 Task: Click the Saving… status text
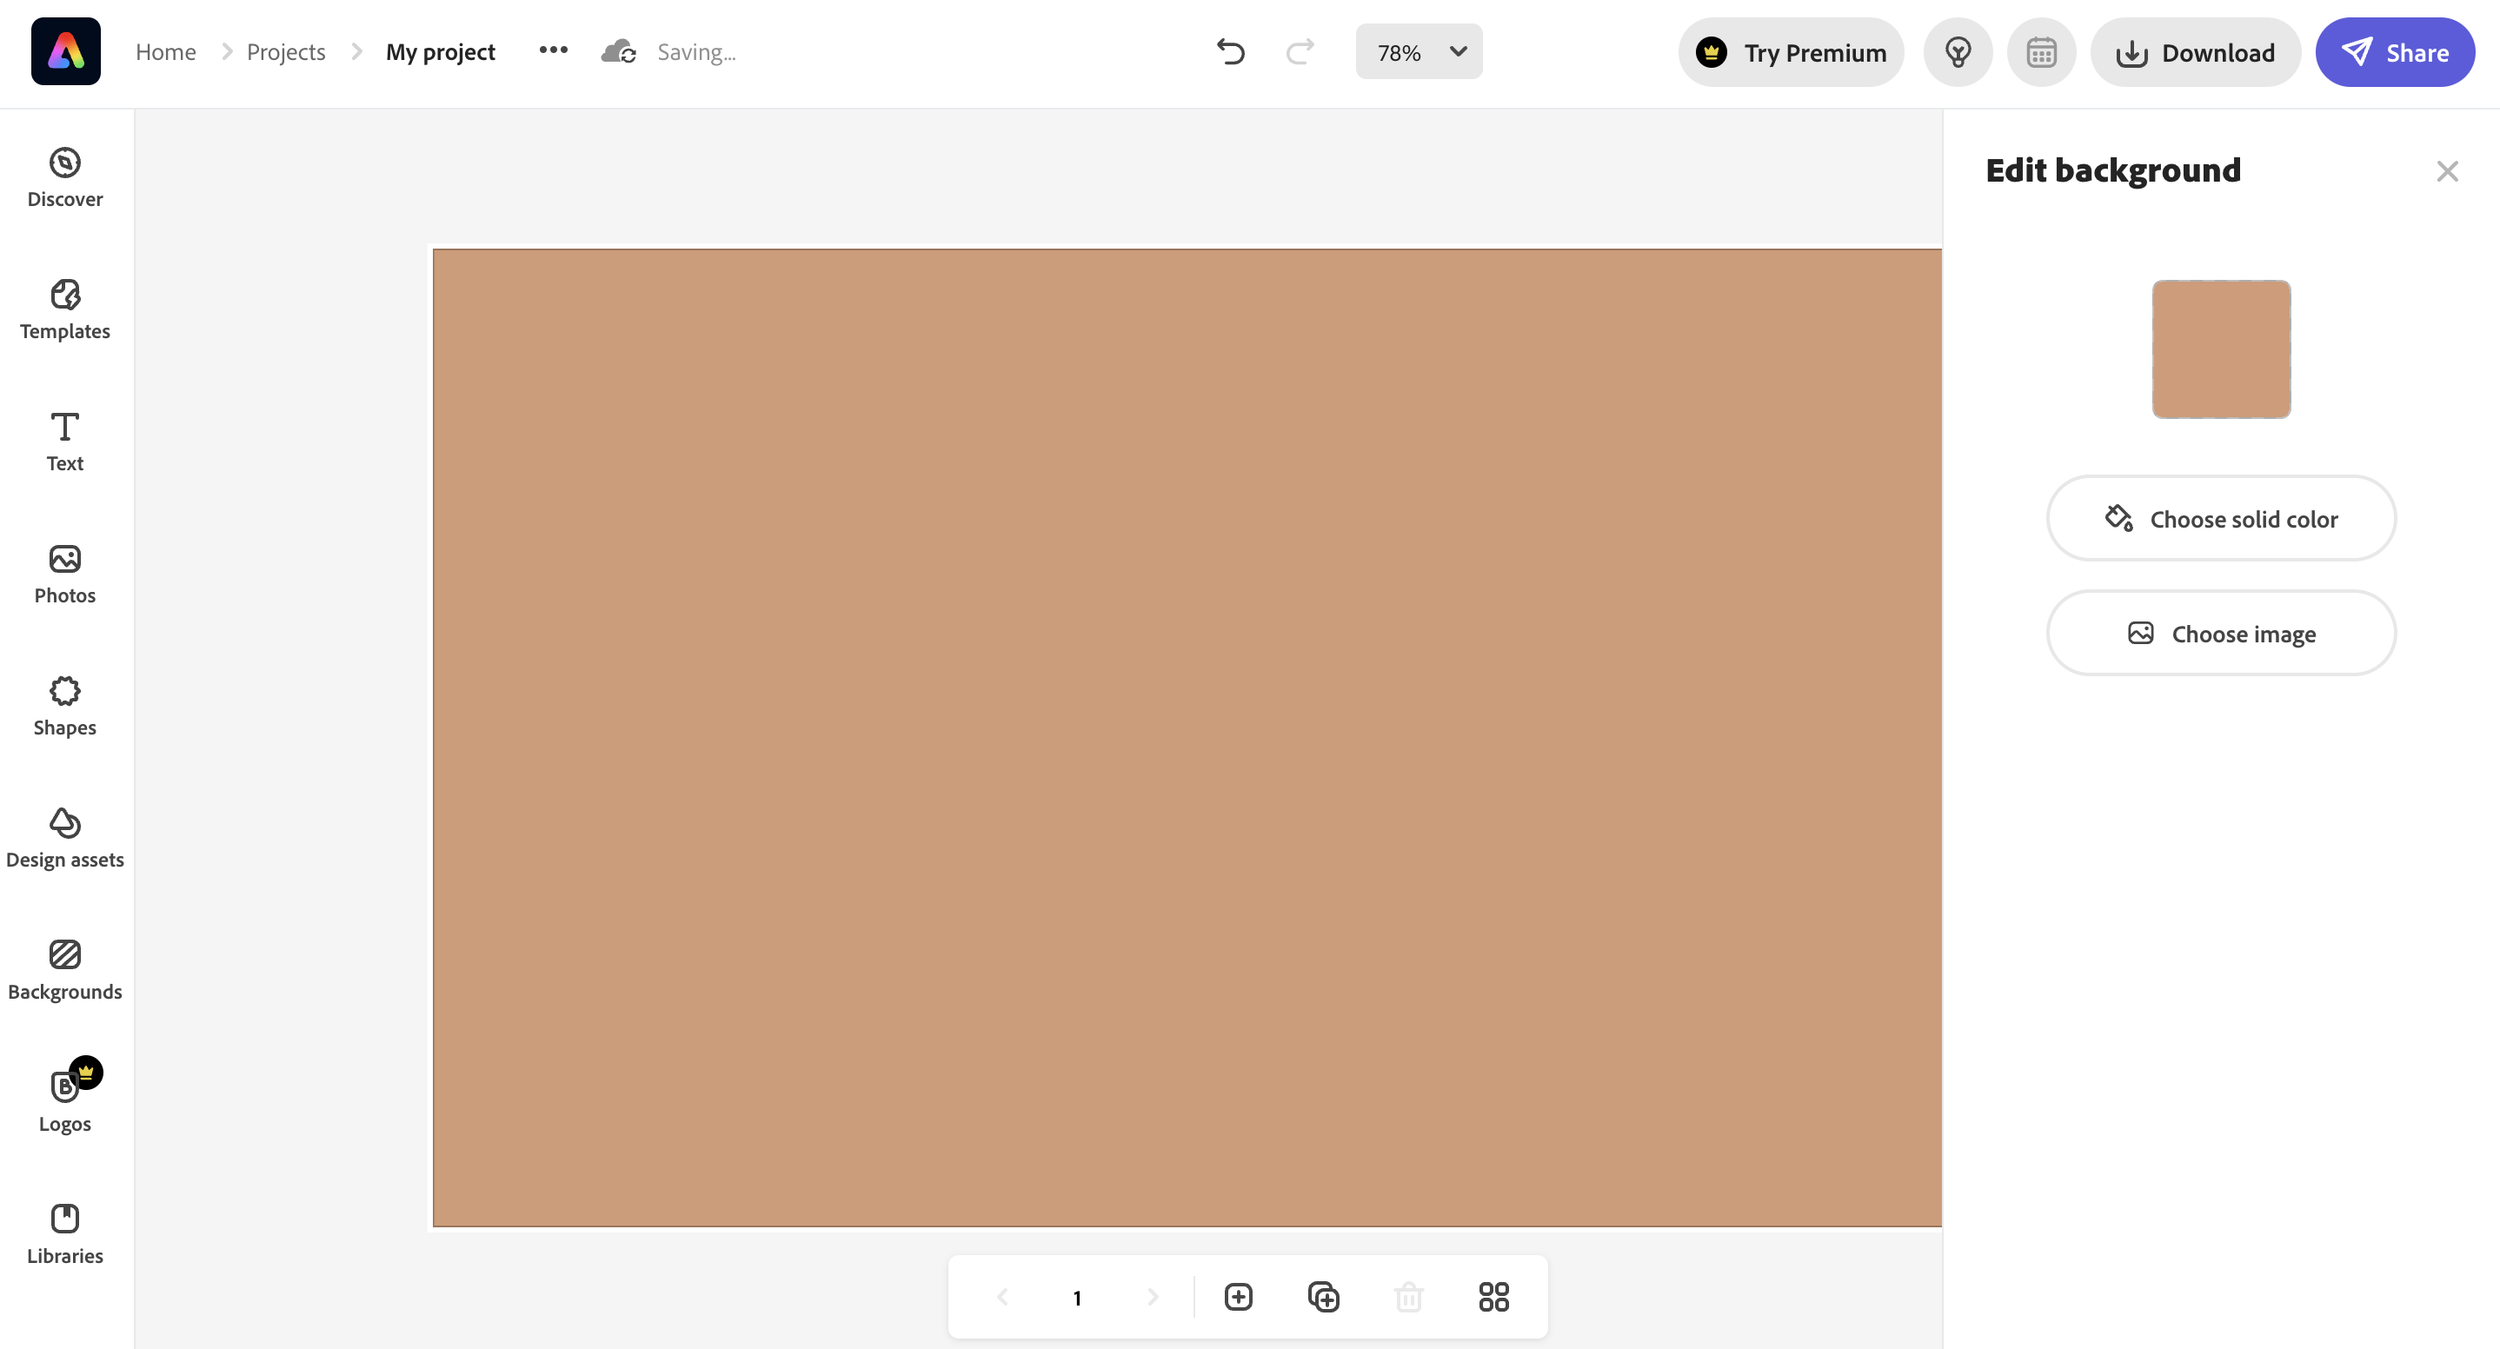pos(697,51)
